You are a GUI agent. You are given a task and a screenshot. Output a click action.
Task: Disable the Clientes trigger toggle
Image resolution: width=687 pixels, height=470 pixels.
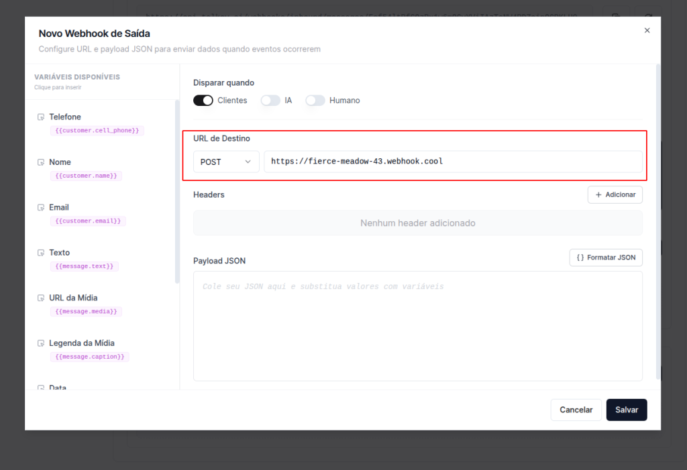(x=203, y=101)
